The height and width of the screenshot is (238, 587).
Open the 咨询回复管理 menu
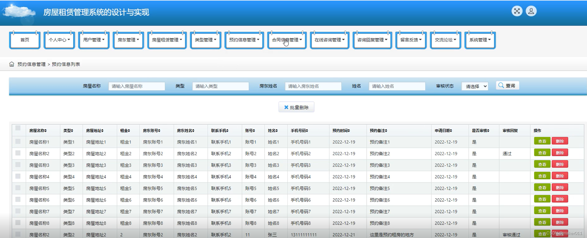click(x=372, y=40)
